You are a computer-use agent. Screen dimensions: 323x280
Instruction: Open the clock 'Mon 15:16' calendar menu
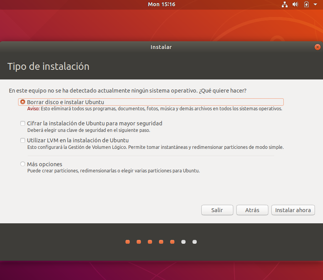162,4
